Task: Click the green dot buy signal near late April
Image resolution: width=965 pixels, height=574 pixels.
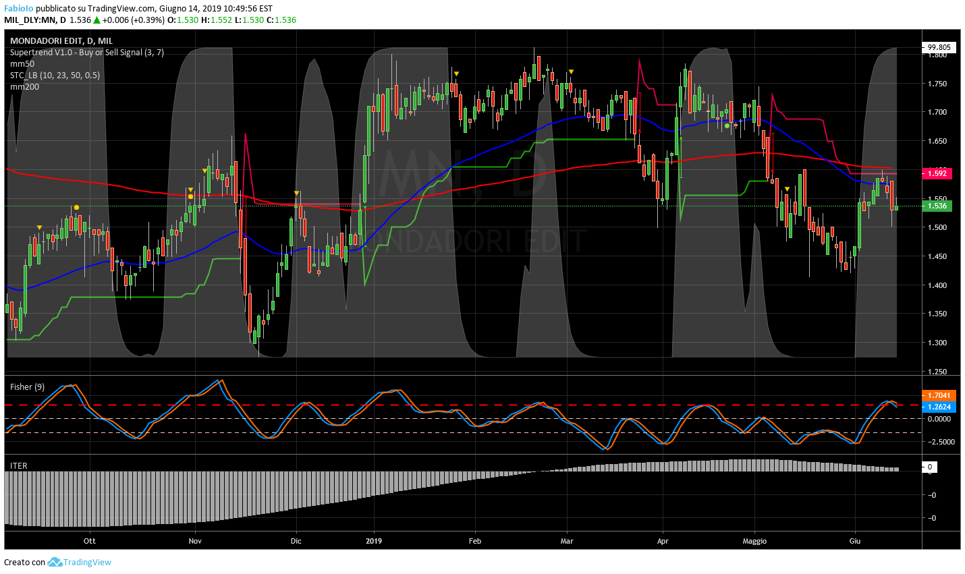Action: tap(727, 125)
